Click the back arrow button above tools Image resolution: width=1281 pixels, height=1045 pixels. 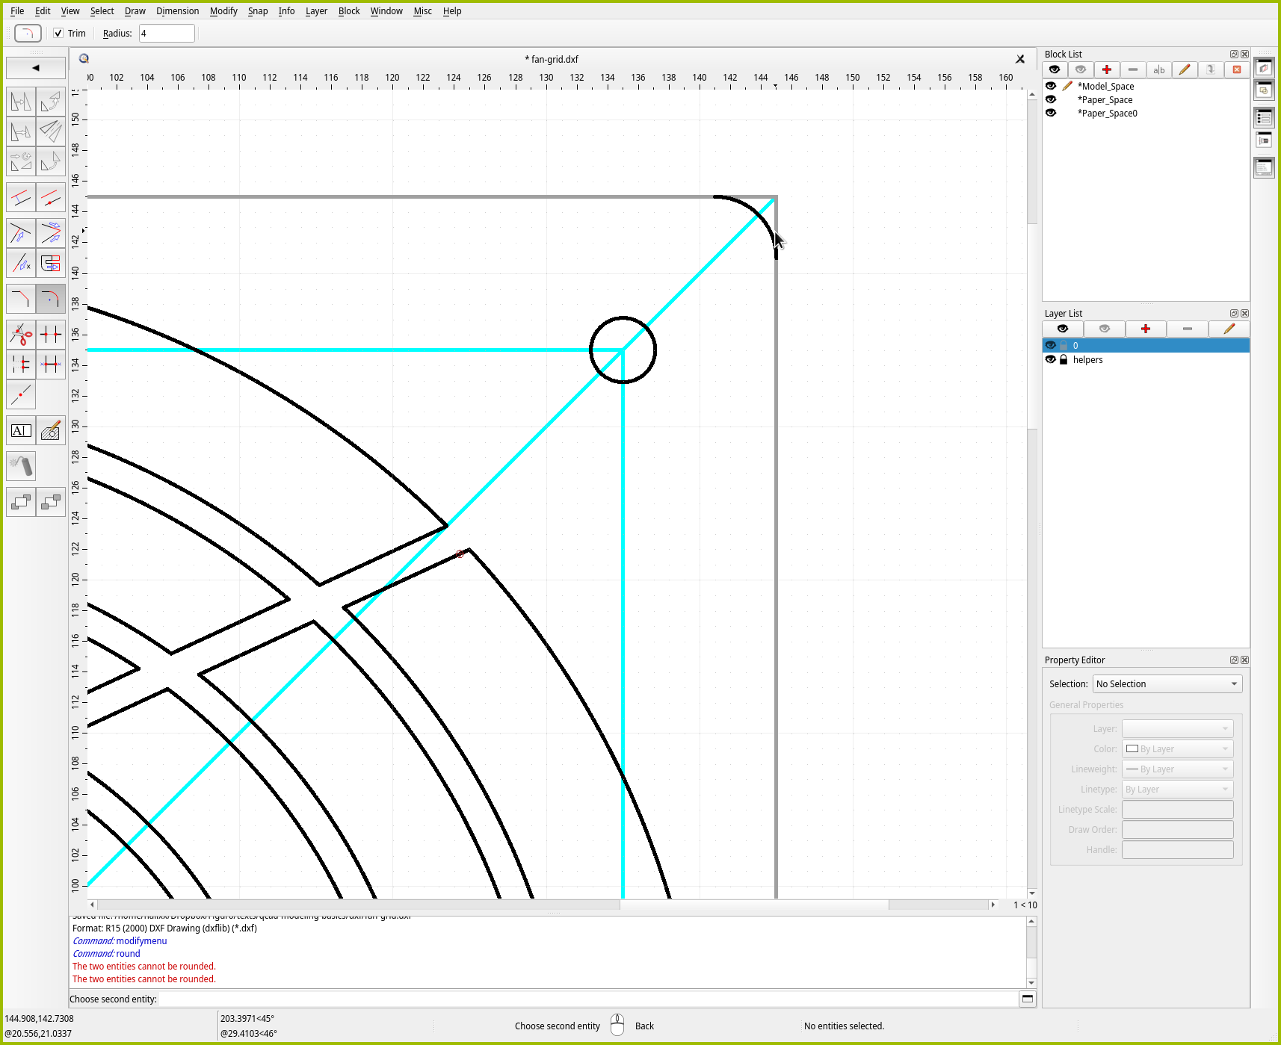[x=35, y=68]
